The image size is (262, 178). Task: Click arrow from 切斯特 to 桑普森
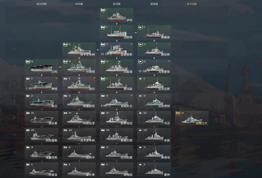click(135, 33)
